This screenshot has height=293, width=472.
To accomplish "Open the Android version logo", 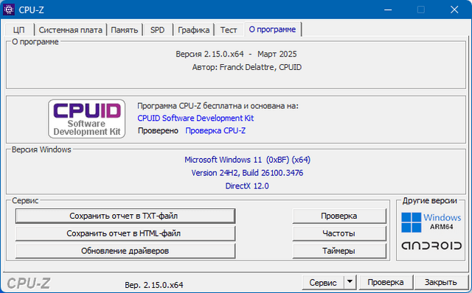I will coord(431,246).
